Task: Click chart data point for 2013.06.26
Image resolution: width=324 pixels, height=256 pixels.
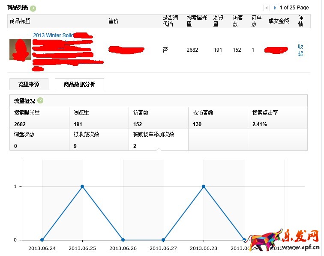Action: coord(123,240)
